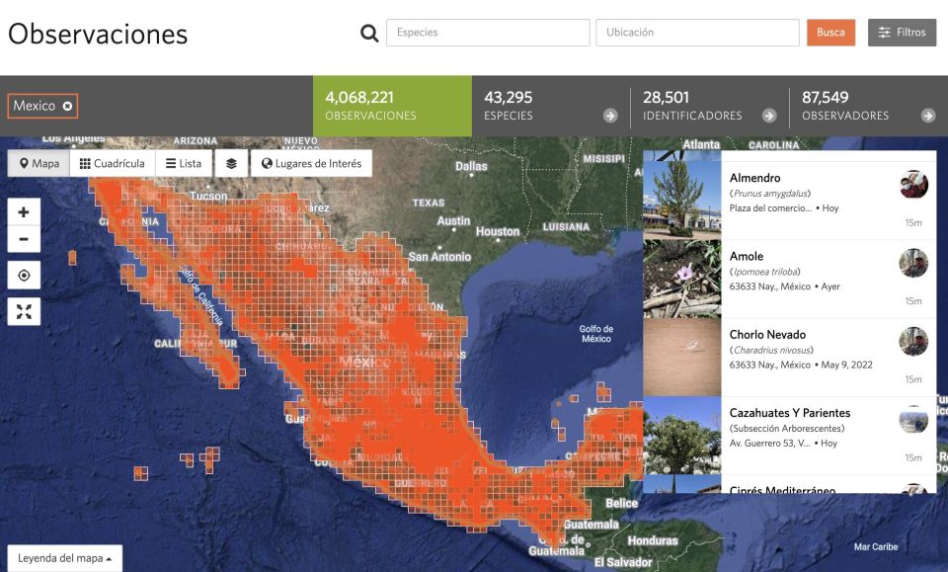Open the Chorlo Nevado observation title
Viewport: 948px width, 572px height.
pos(767,334)
